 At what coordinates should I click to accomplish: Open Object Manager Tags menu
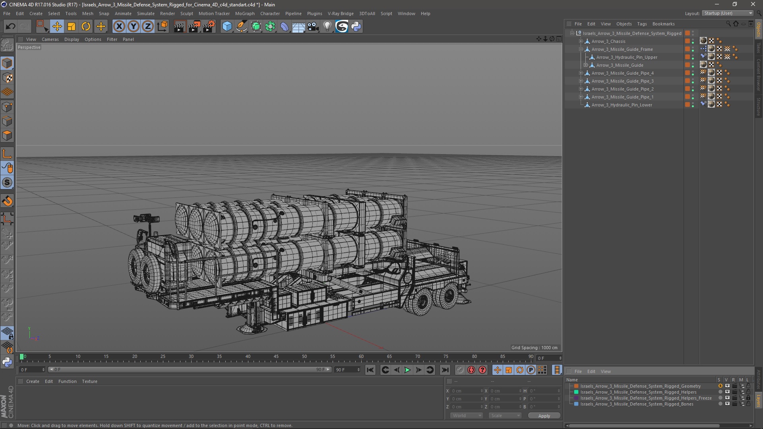642,24
